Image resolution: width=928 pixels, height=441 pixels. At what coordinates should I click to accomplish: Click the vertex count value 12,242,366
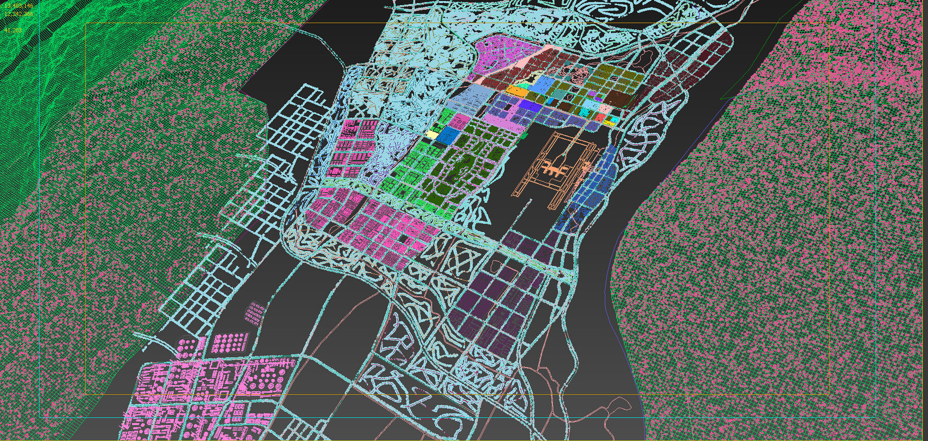pos(19,14)
